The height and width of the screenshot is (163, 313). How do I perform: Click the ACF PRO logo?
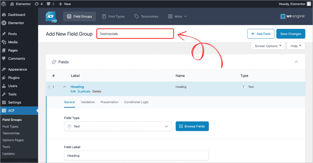coord(51,17)
